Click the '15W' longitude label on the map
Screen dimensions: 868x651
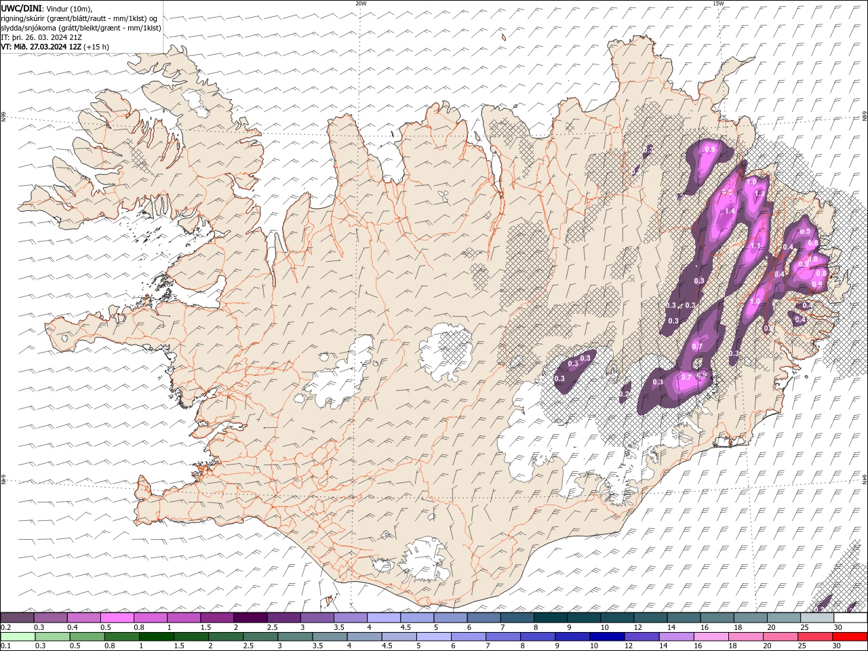[718, 3]
